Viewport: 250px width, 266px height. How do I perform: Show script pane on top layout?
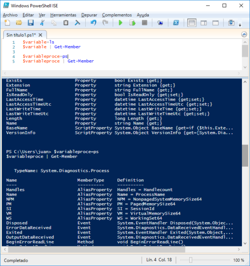click(x=192, y=23)
